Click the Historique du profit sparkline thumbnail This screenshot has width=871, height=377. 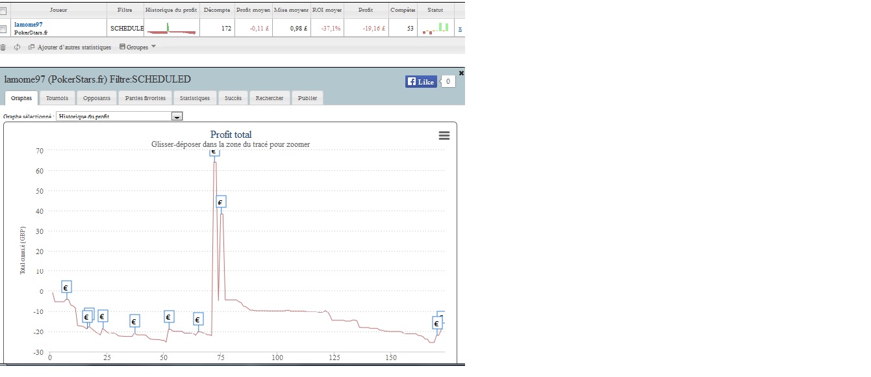point(171,29)
